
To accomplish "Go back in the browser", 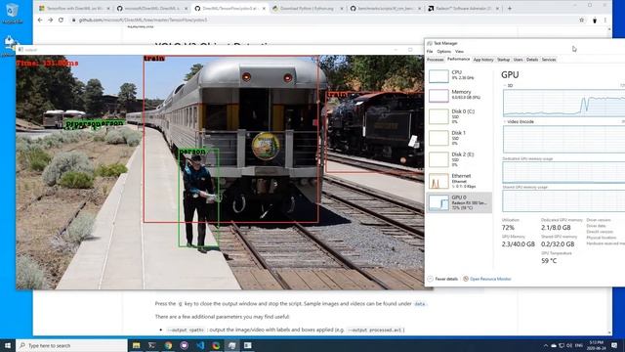I will click(x=40, y=20).
